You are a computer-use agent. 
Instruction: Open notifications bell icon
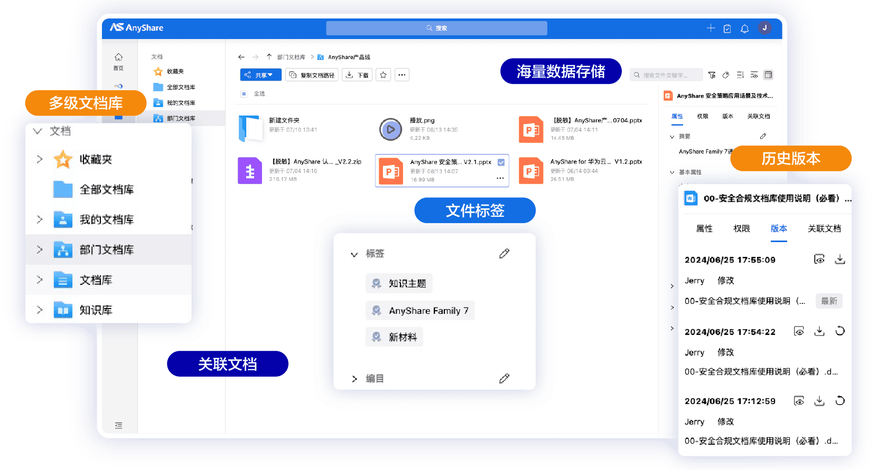point(744,28)
